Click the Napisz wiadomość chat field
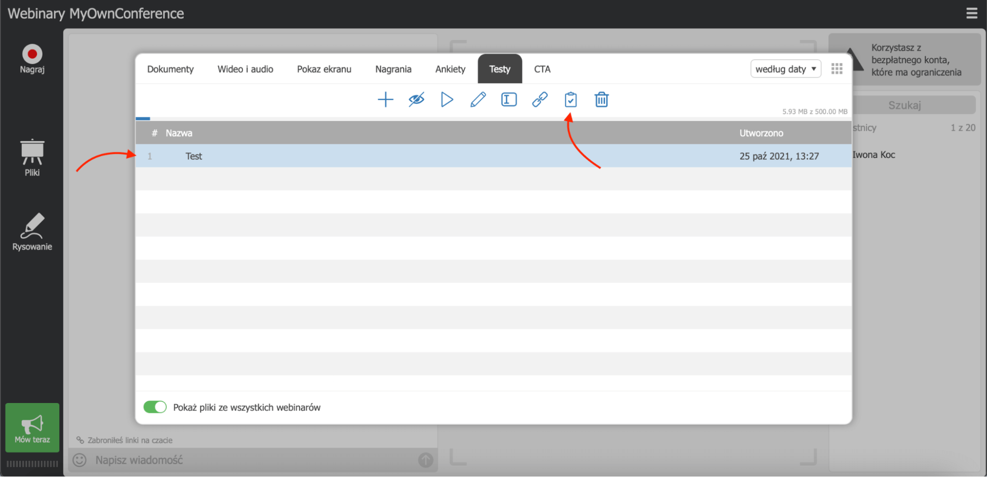987x477 pixels. (x=247, y=460)
